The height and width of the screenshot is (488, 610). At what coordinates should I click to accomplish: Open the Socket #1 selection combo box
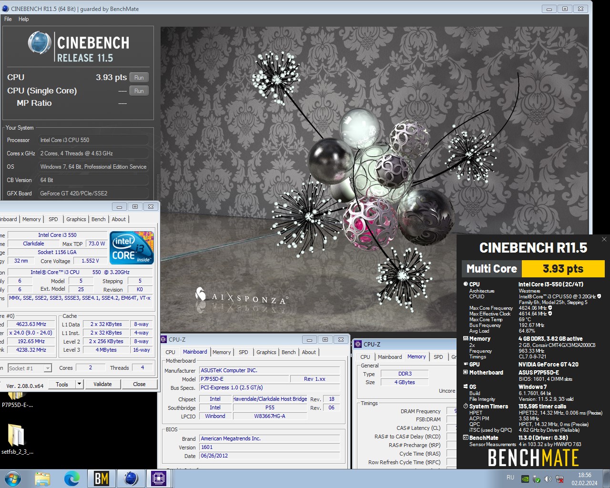click(30, 368)
